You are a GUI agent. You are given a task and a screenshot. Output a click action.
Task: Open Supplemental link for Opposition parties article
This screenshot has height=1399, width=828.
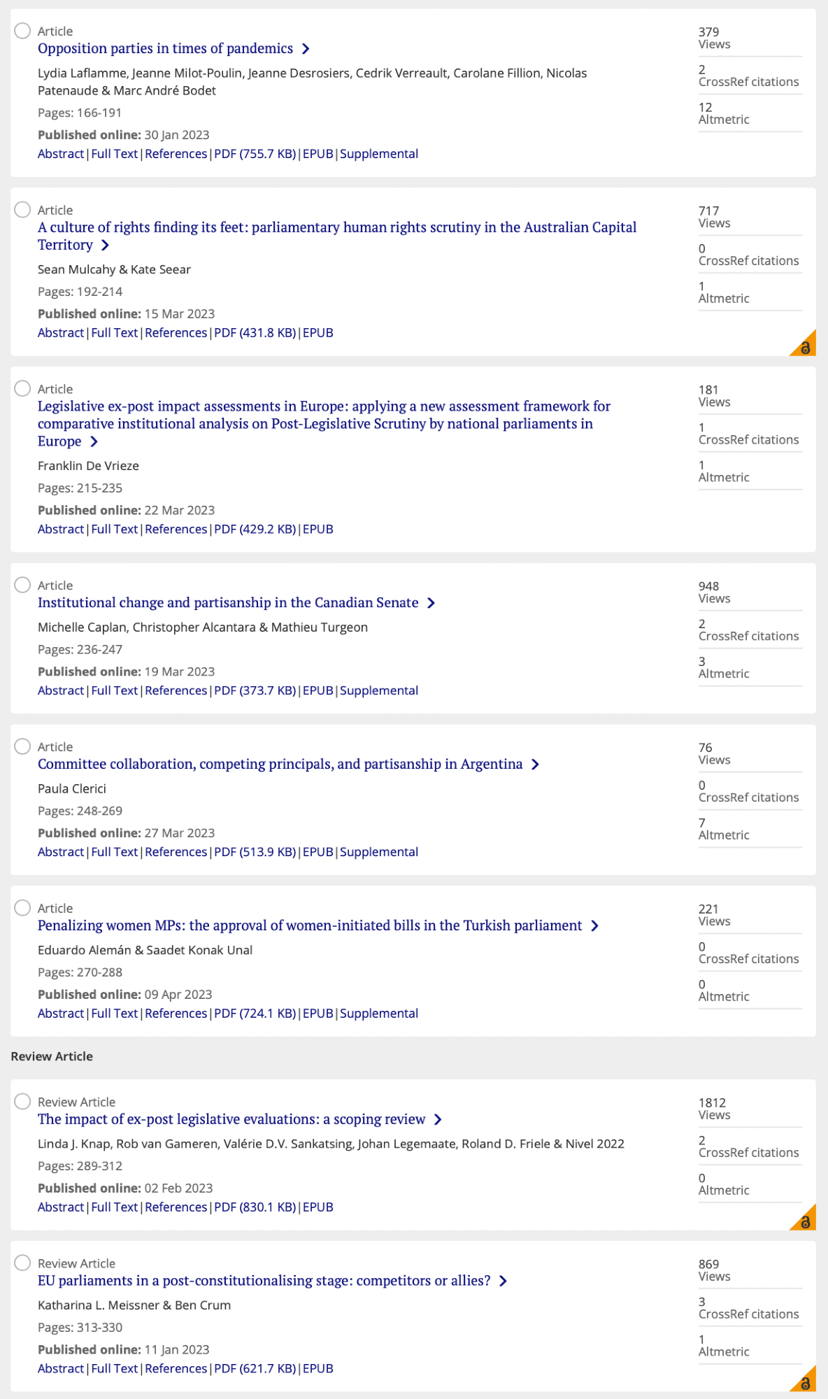378,154
